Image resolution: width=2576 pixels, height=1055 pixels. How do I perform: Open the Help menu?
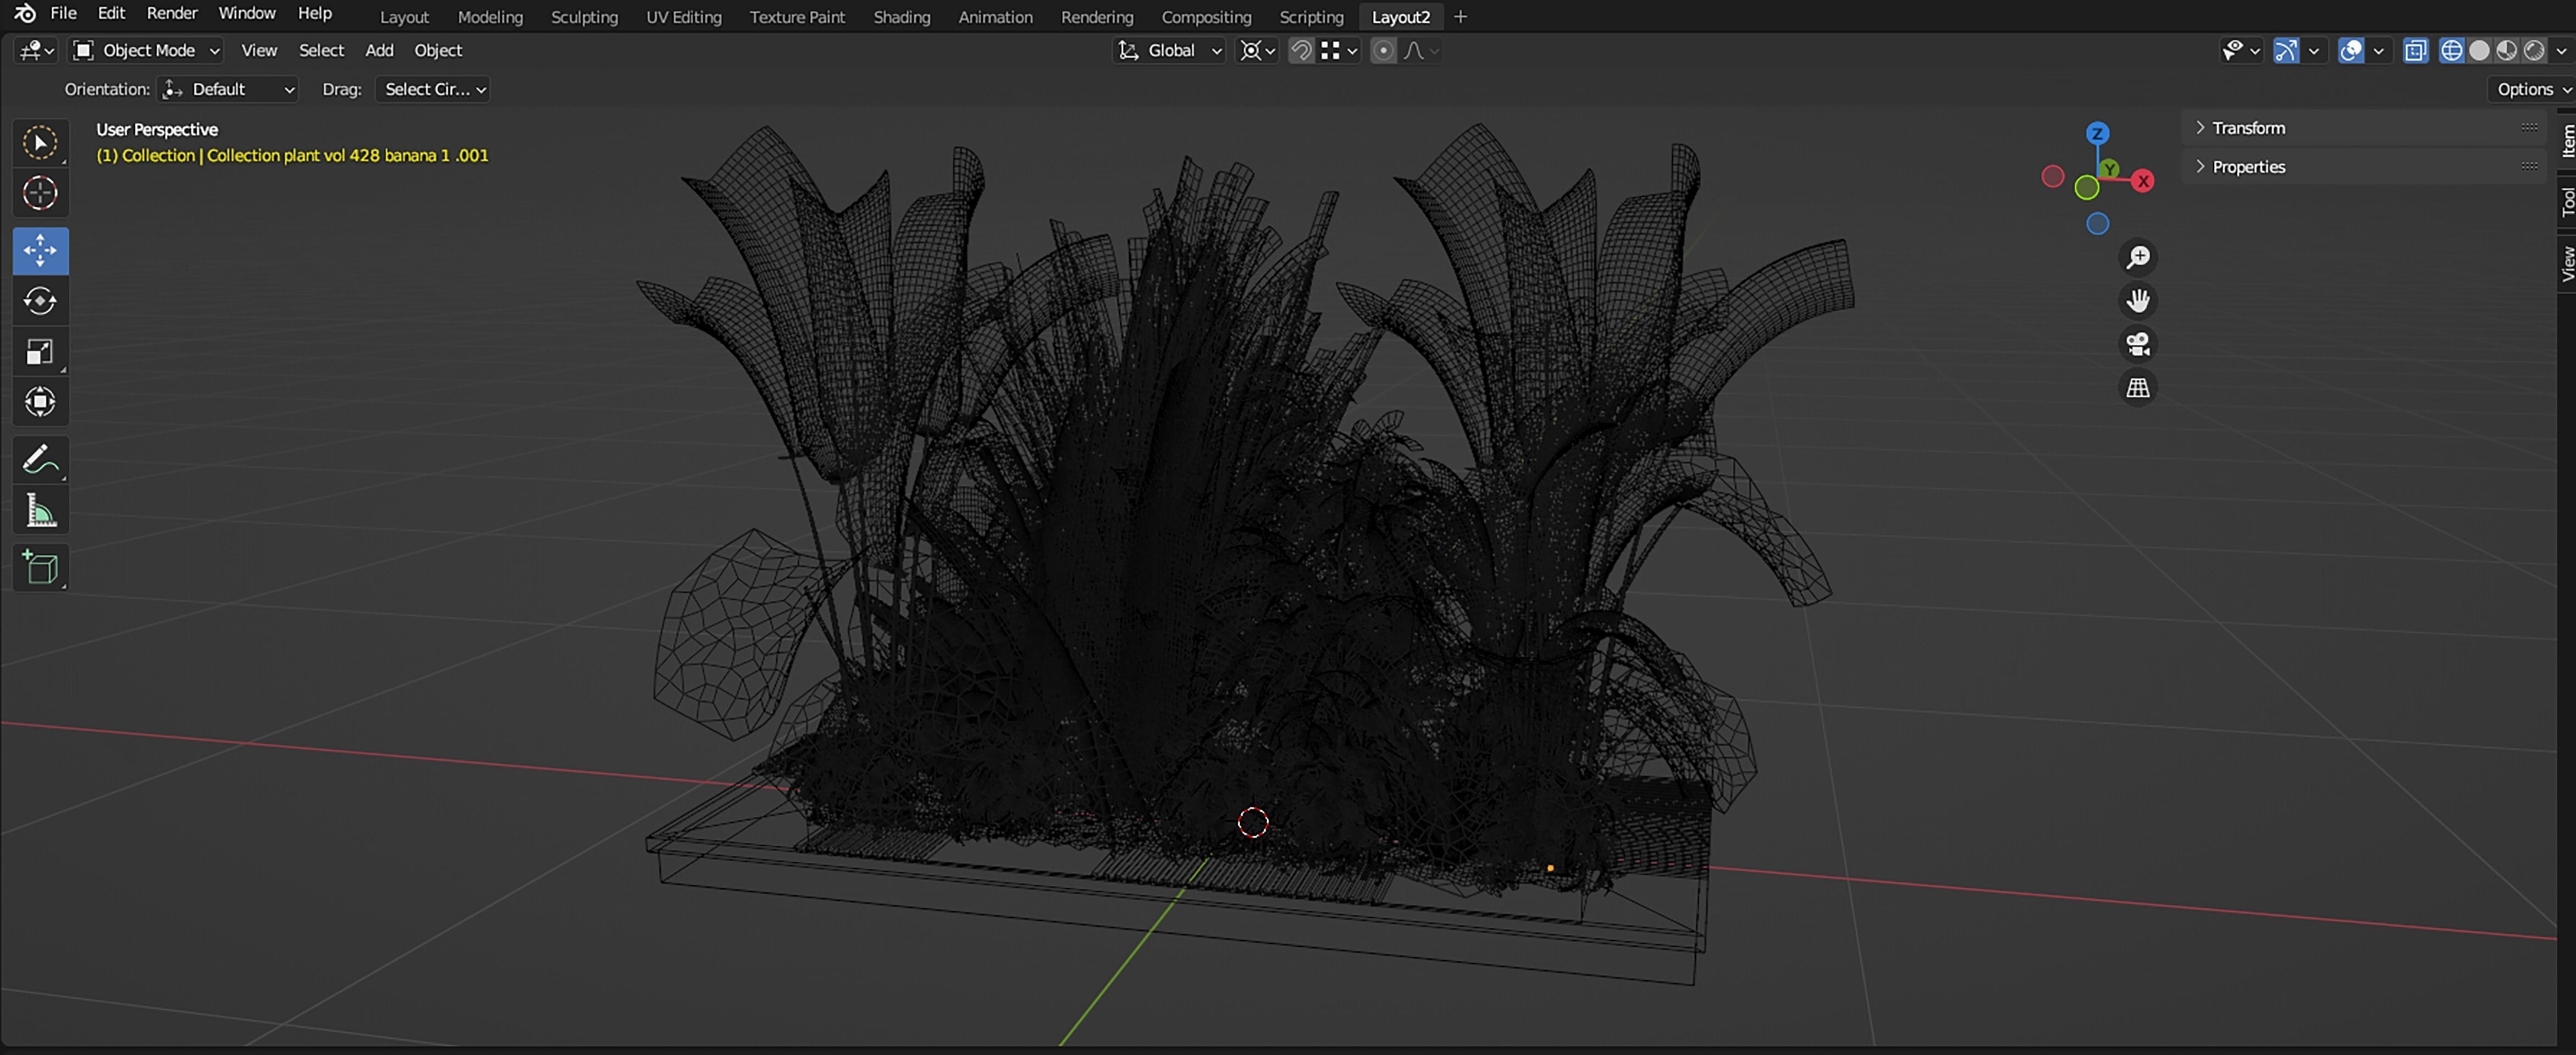click(315, 13)
